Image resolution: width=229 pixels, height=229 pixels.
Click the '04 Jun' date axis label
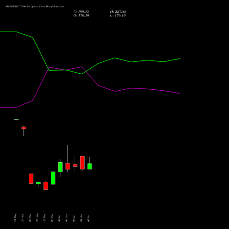point(81,218)
